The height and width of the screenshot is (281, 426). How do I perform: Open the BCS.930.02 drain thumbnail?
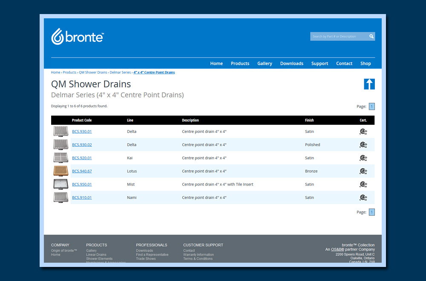[60, 145]
